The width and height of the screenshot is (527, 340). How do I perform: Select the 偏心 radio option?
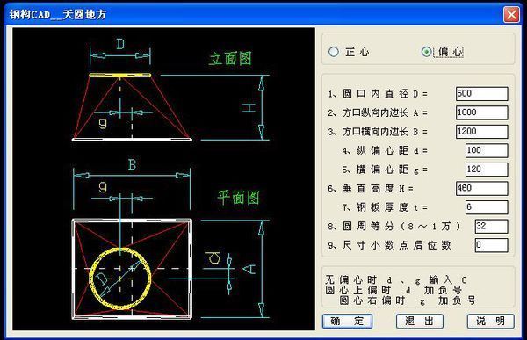pyautogui.click(x=427, y=52)
